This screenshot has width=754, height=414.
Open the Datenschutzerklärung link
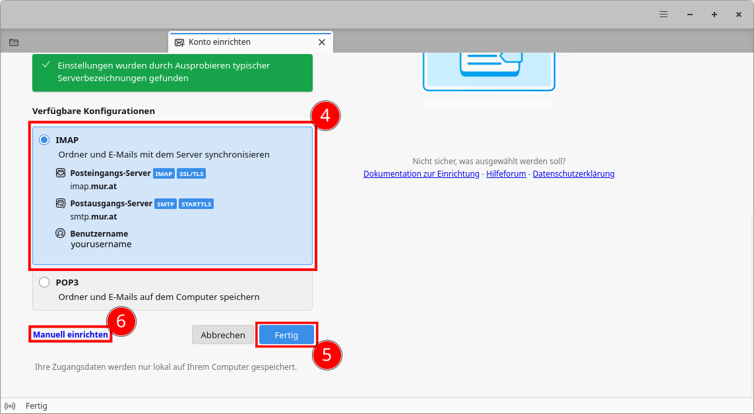pos(573,174)
